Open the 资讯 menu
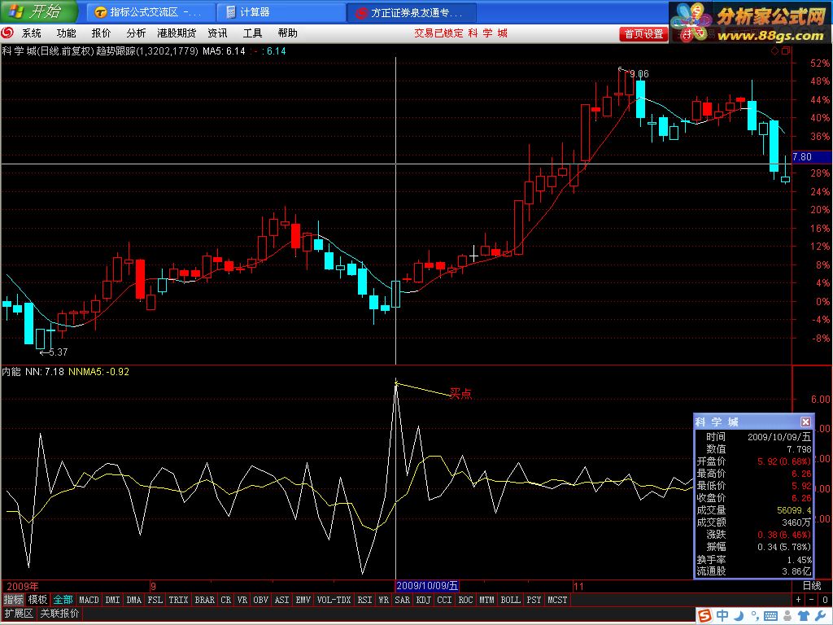Screen dimensions: 833x625 217,33
